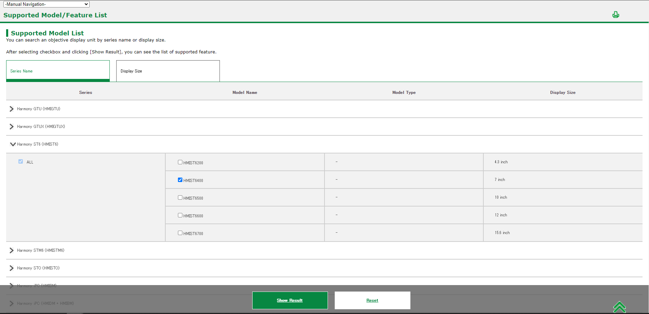649x314 pixels.
Task: Check the HMIST6600 checkbox
Action: click(180, 215)
